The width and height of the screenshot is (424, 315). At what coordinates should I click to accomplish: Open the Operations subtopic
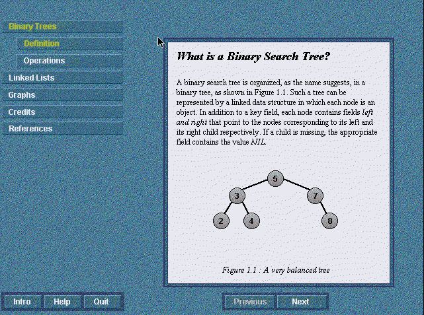pyautogui.click(x=69, y=61)
